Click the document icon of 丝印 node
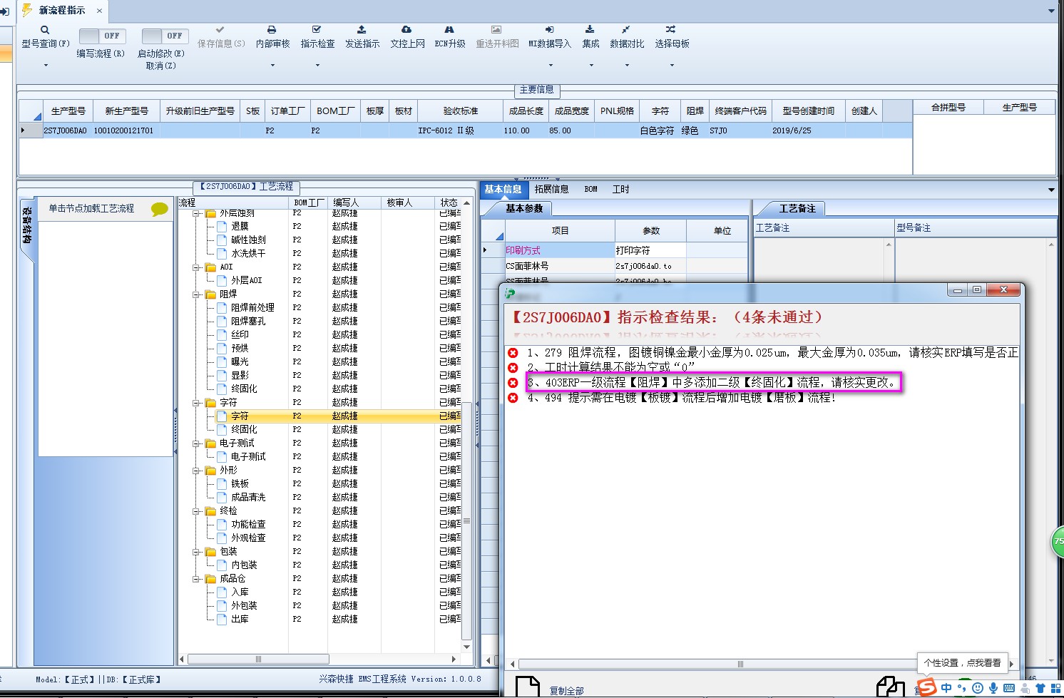Screen dimensions: 1064x698 click(x=222, y=334)
